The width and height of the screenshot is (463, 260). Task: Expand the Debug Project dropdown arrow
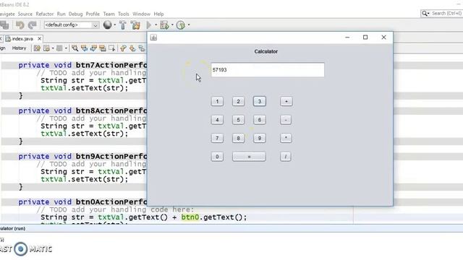point(172,25)
